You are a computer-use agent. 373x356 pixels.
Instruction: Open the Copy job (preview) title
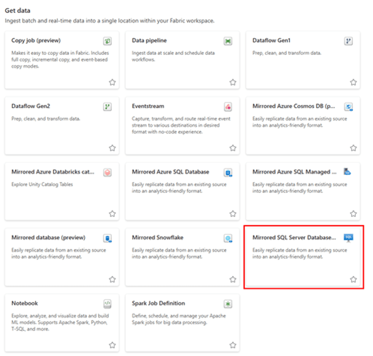(x=36, y=40)
